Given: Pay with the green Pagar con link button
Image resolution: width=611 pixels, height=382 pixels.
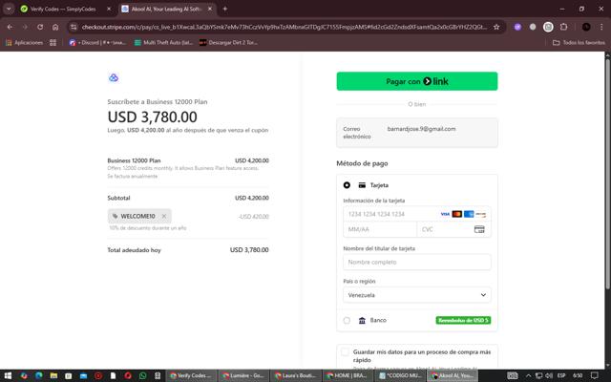Looking at the screenshot, I should point(417,81).
